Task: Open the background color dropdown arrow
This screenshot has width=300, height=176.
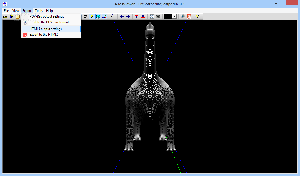Action: pyautogui.click(x=174, y=16)
